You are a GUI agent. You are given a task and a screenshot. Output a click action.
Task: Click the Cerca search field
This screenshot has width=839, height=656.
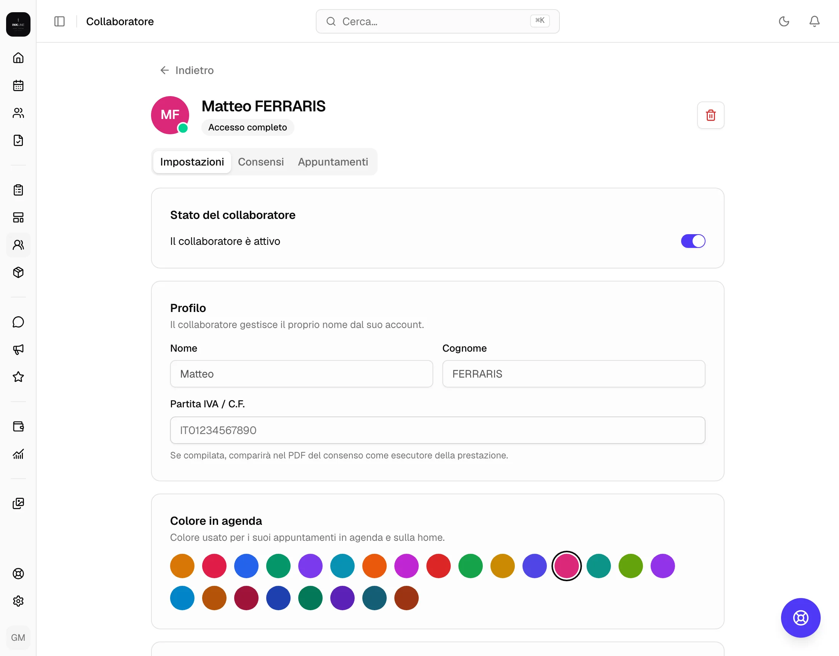tap(437, 21)
